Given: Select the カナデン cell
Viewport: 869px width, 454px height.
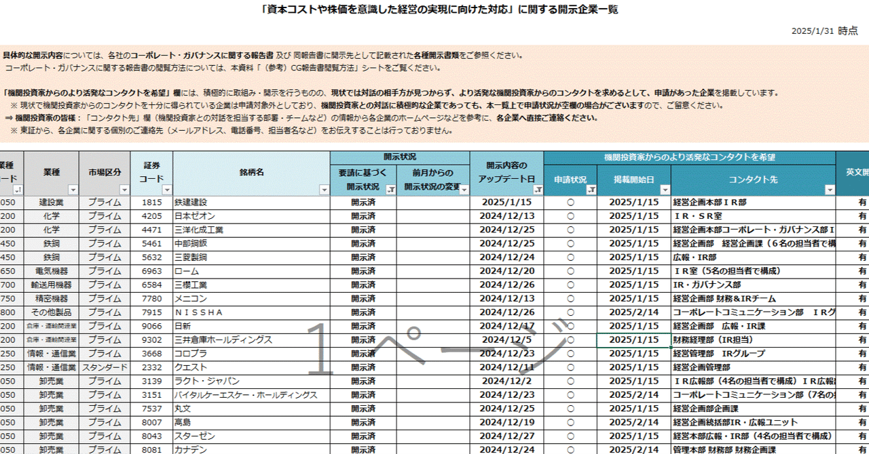Looking at the screenshot, I should (x=251, y=450).
